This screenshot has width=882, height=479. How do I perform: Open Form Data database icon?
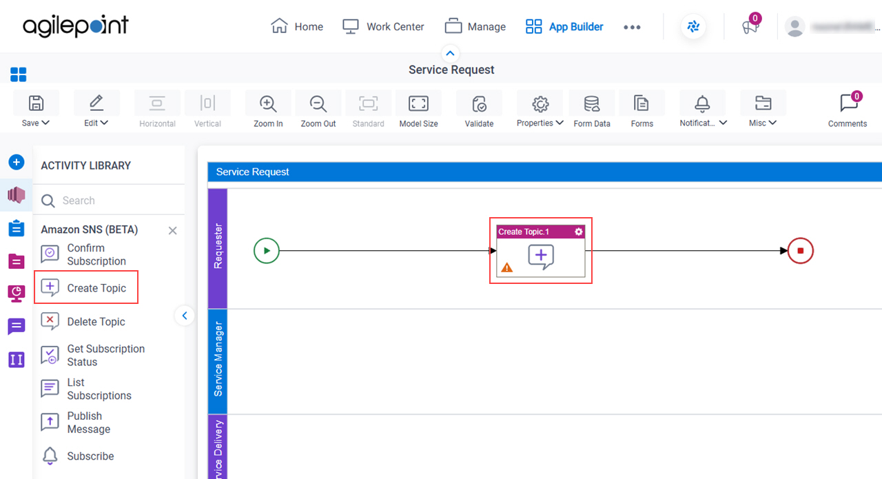point(591,103)
